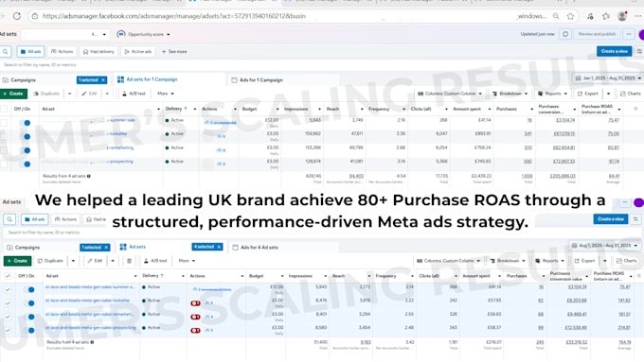This screenshot has height=362, width=644.
Task: Open upper Reports dropdown
Action: coord(552,94)
